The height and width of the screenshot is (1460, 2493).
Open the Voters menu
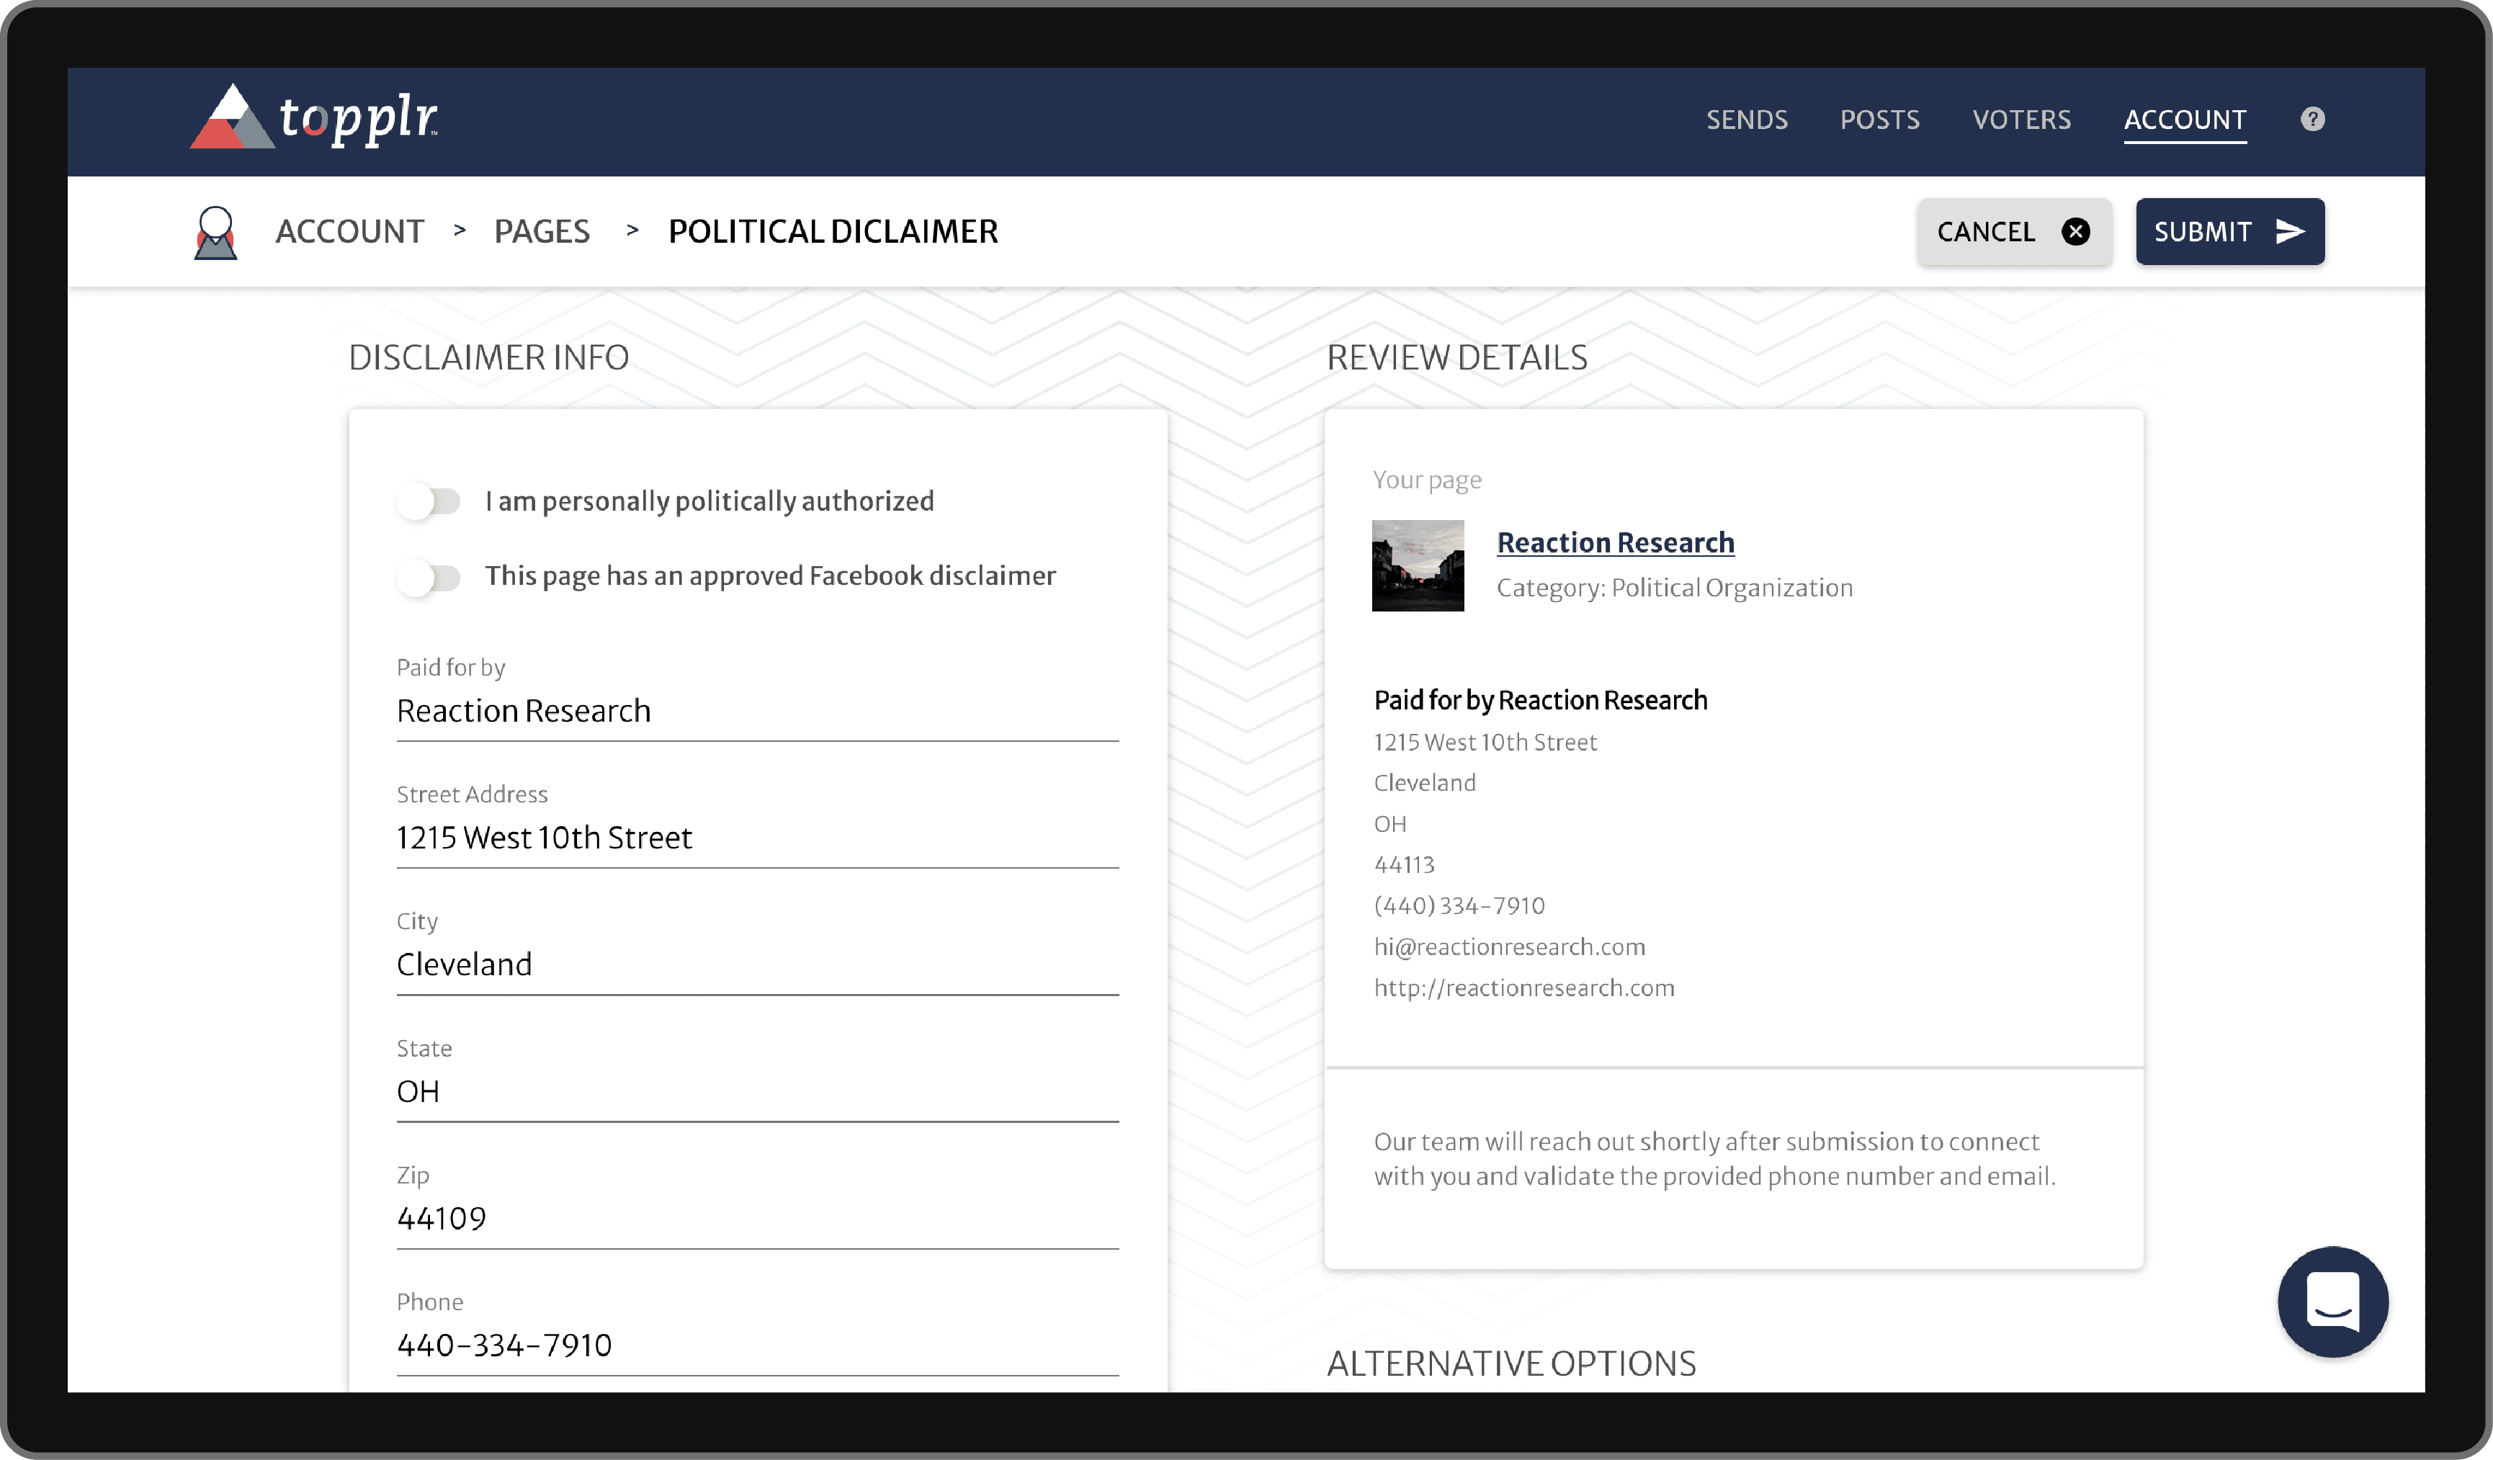coord(2022,120)
